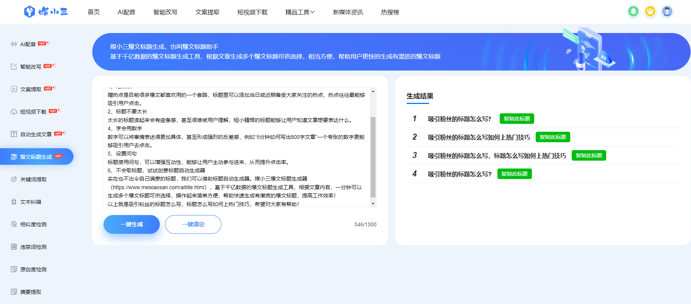Click the 智能改写 sidebar edit icon
The image size is (691, 304).
[14, 66]
